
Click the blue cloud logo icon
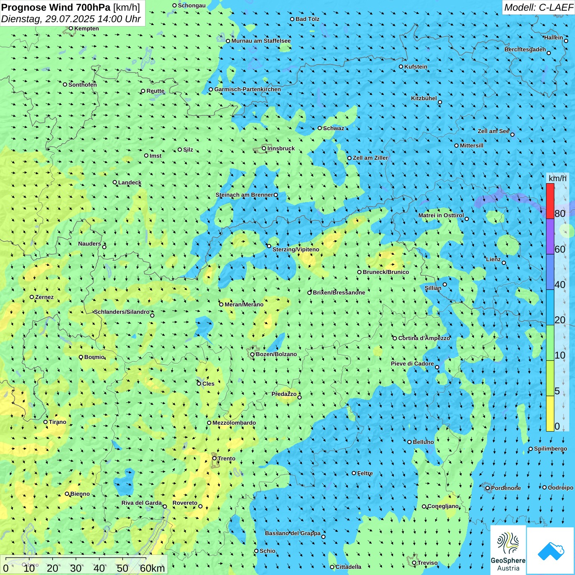(x=550, y=551)
